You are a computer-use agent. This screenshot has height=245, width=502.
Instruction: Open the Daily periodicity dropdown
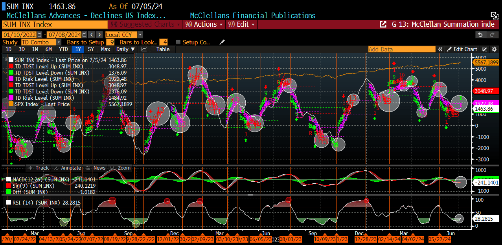pyautogui.click(x=125, y=49)
